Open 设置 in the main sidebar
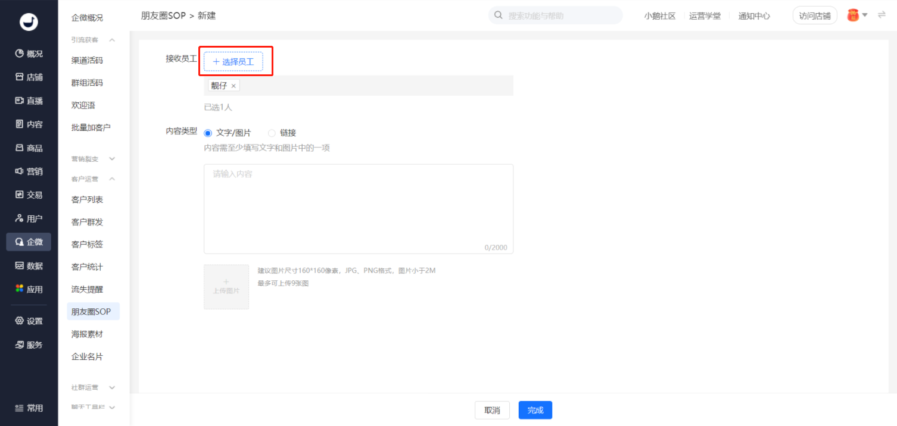 29,321
